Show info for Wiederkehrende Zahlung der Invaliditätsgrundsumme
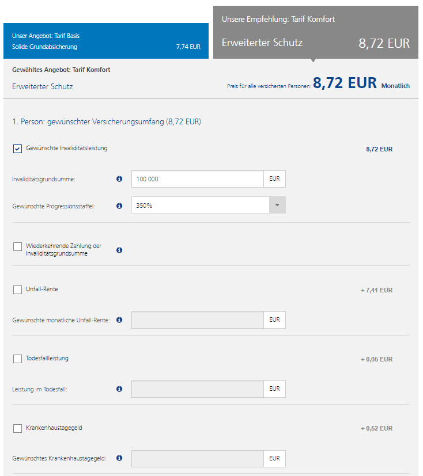Viewport: 423px width, 476px height. coord(119,250)
